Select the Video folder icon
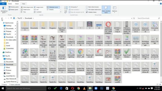 click(71, 25)
